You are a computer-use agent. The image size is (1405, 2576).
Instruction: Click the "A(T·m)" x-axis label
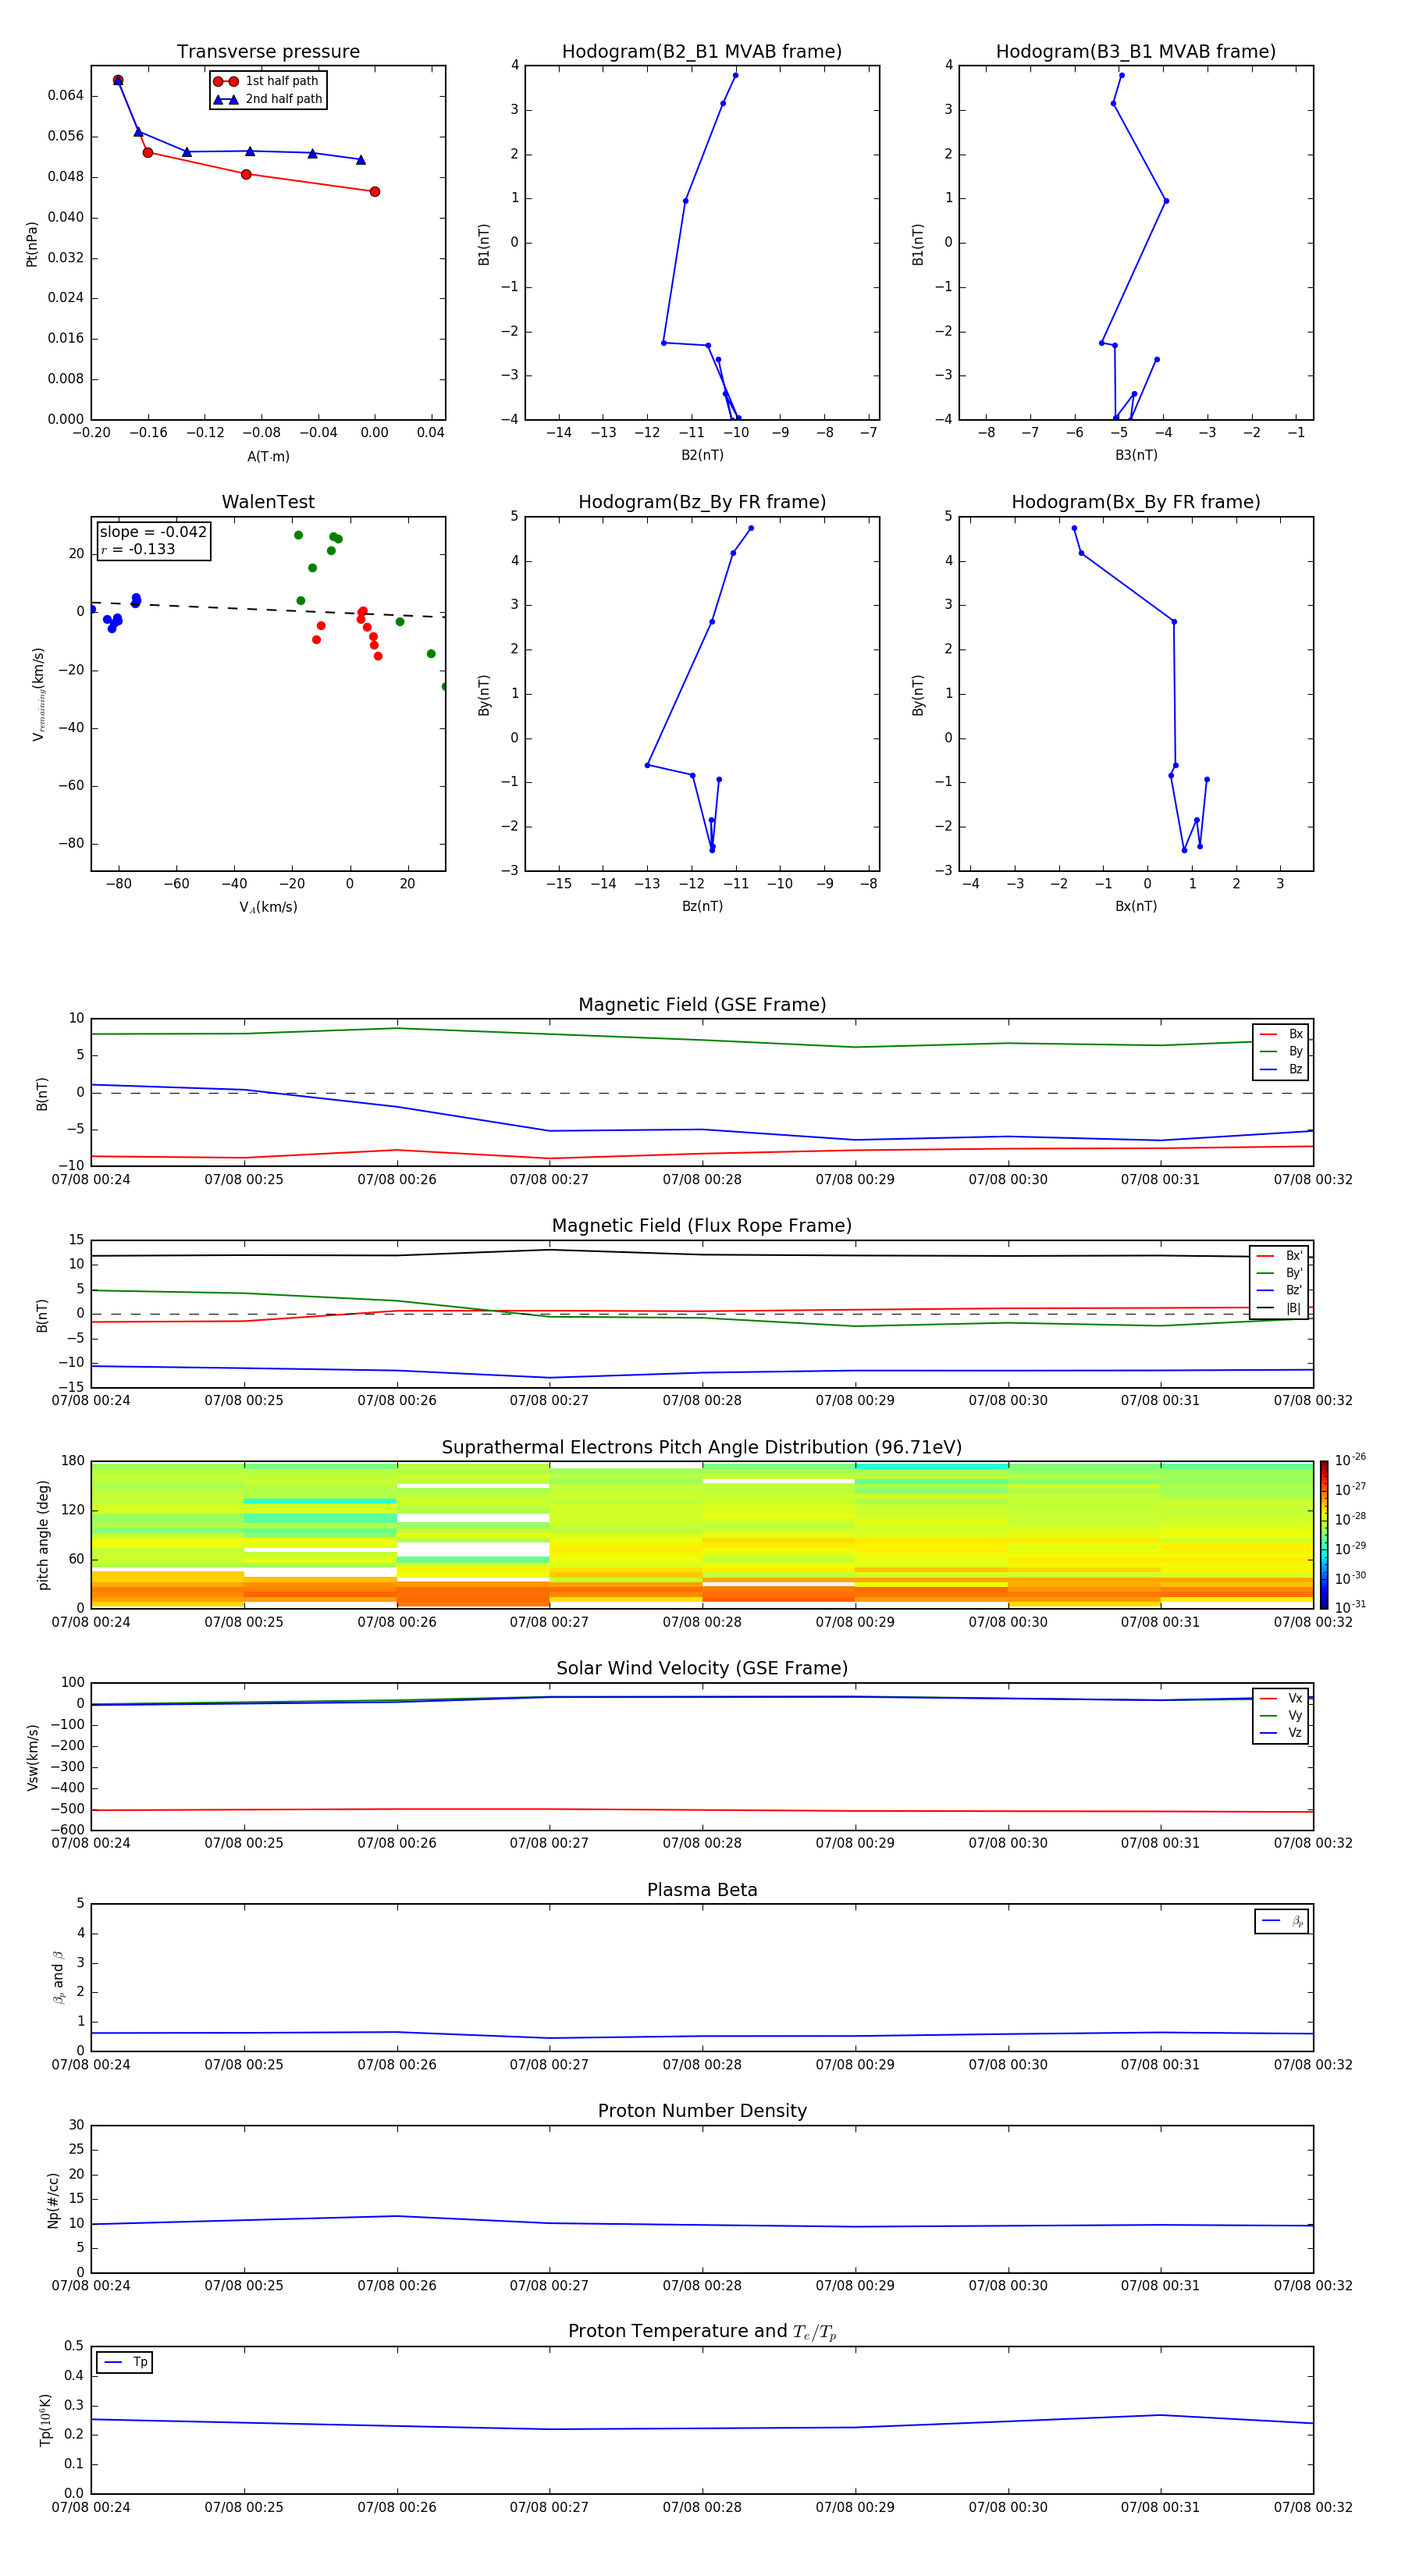(x=268, y=456)
